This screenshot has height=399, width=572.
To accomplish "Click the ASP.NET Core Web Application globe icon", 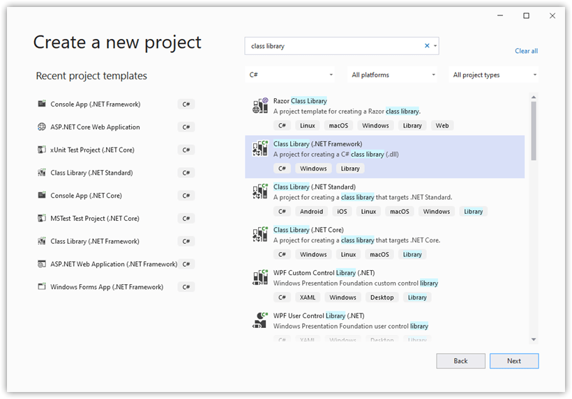I will click(42, 127).
